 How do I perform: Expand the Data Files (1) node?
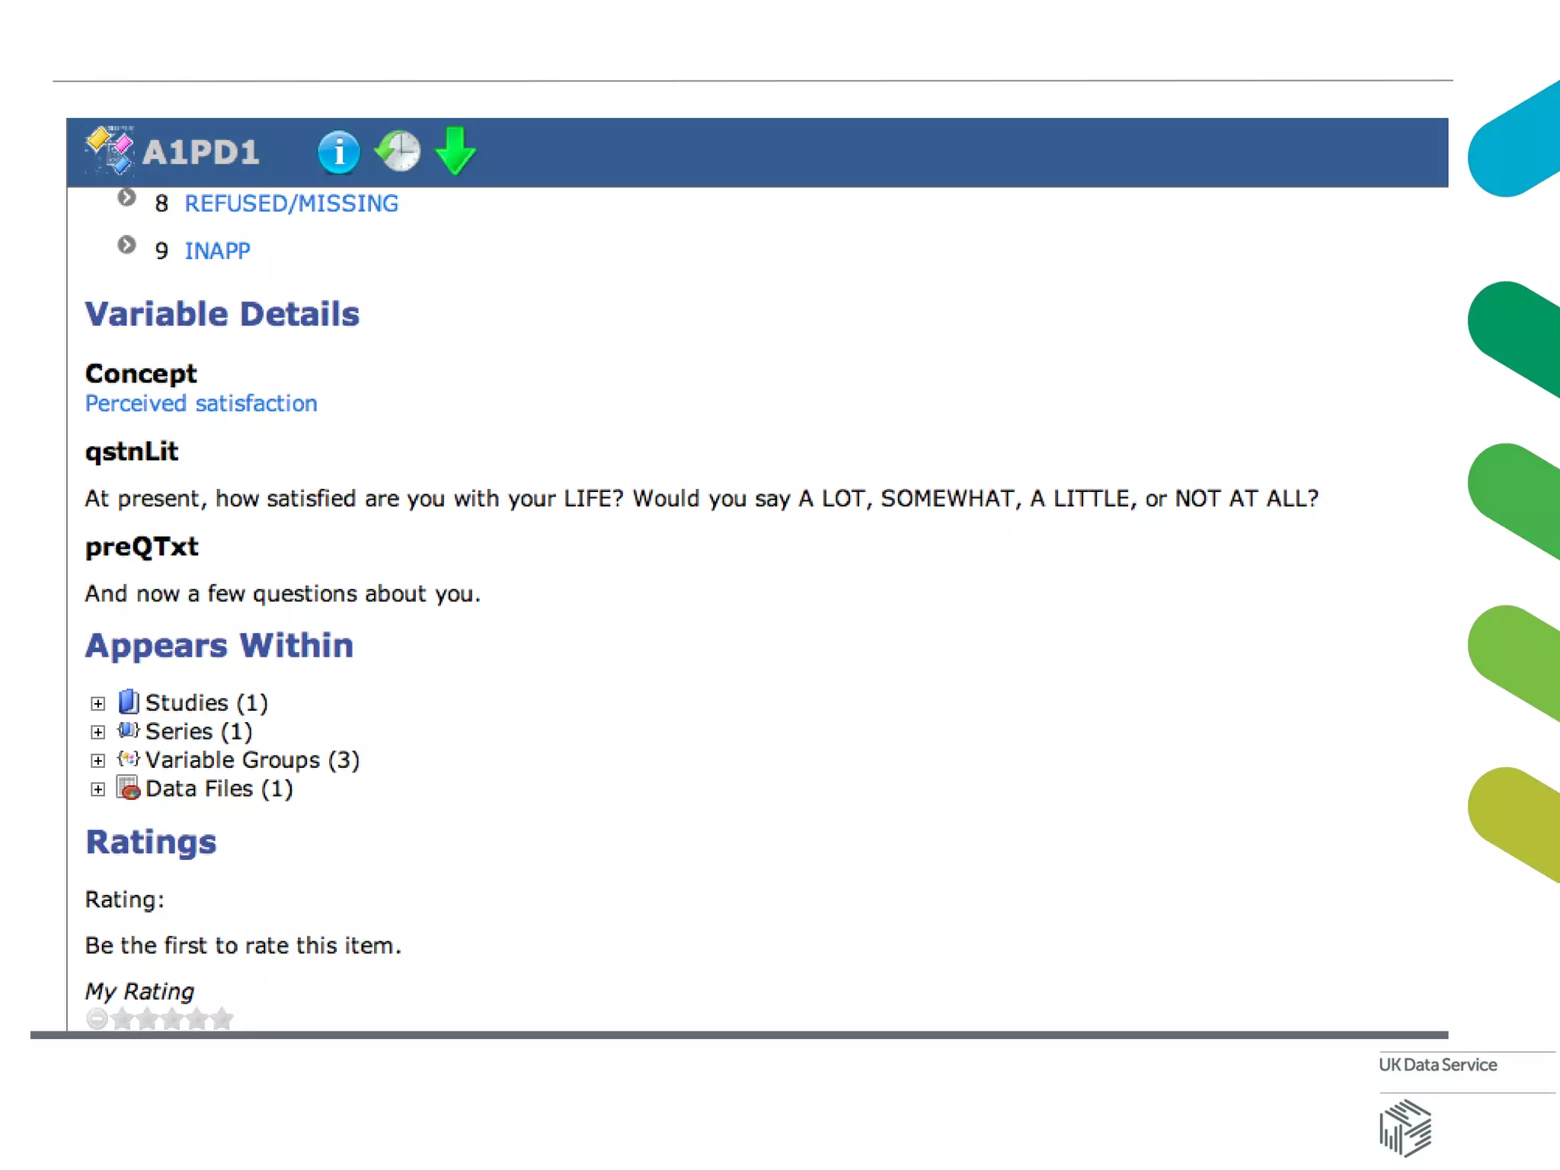point(97,789)
